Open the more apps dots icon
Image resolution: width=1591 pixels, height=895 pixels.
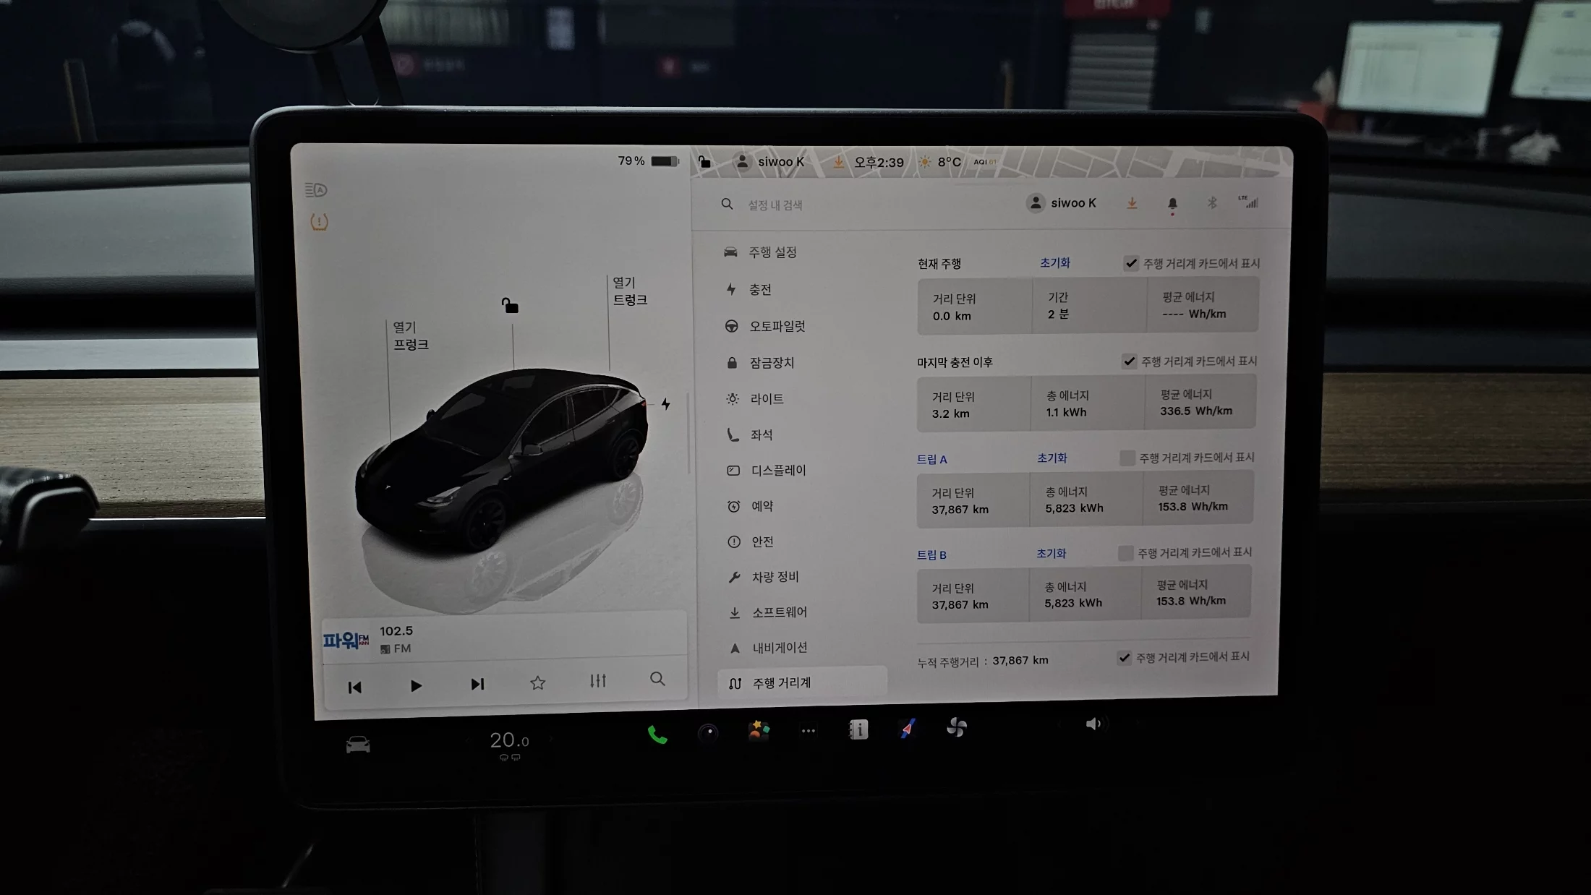[x=809, y=731]
